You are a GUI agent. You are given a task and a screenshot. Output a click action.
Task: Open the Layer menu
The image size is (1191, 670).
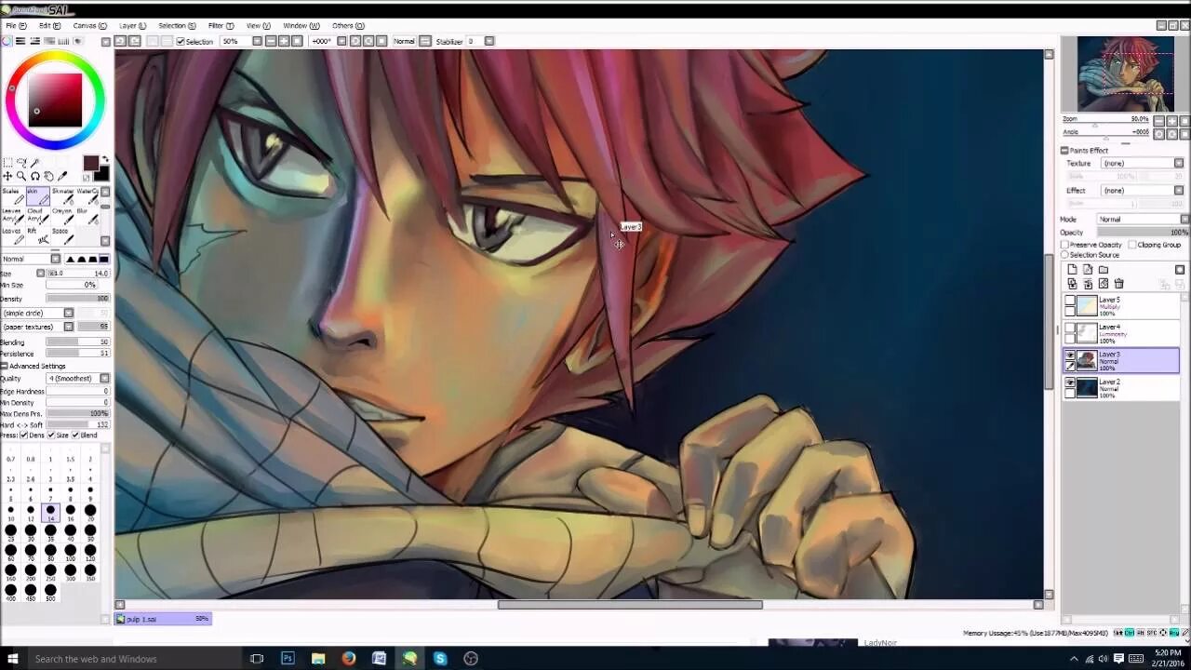click(132, 26)
